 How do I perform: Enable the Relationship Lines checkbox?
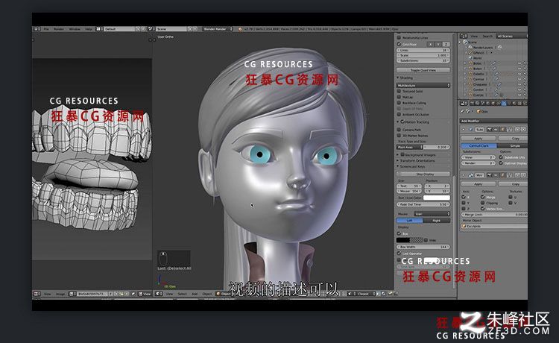pos(399,38)
